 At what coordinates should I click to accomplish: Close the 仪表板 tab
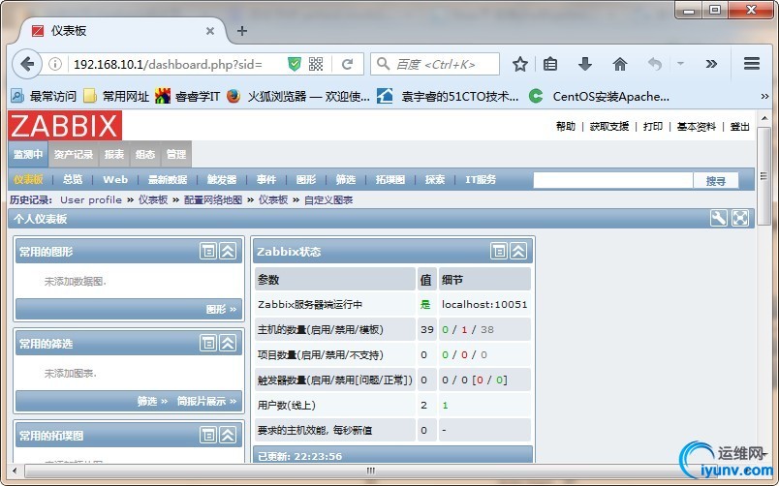(210, 31)
